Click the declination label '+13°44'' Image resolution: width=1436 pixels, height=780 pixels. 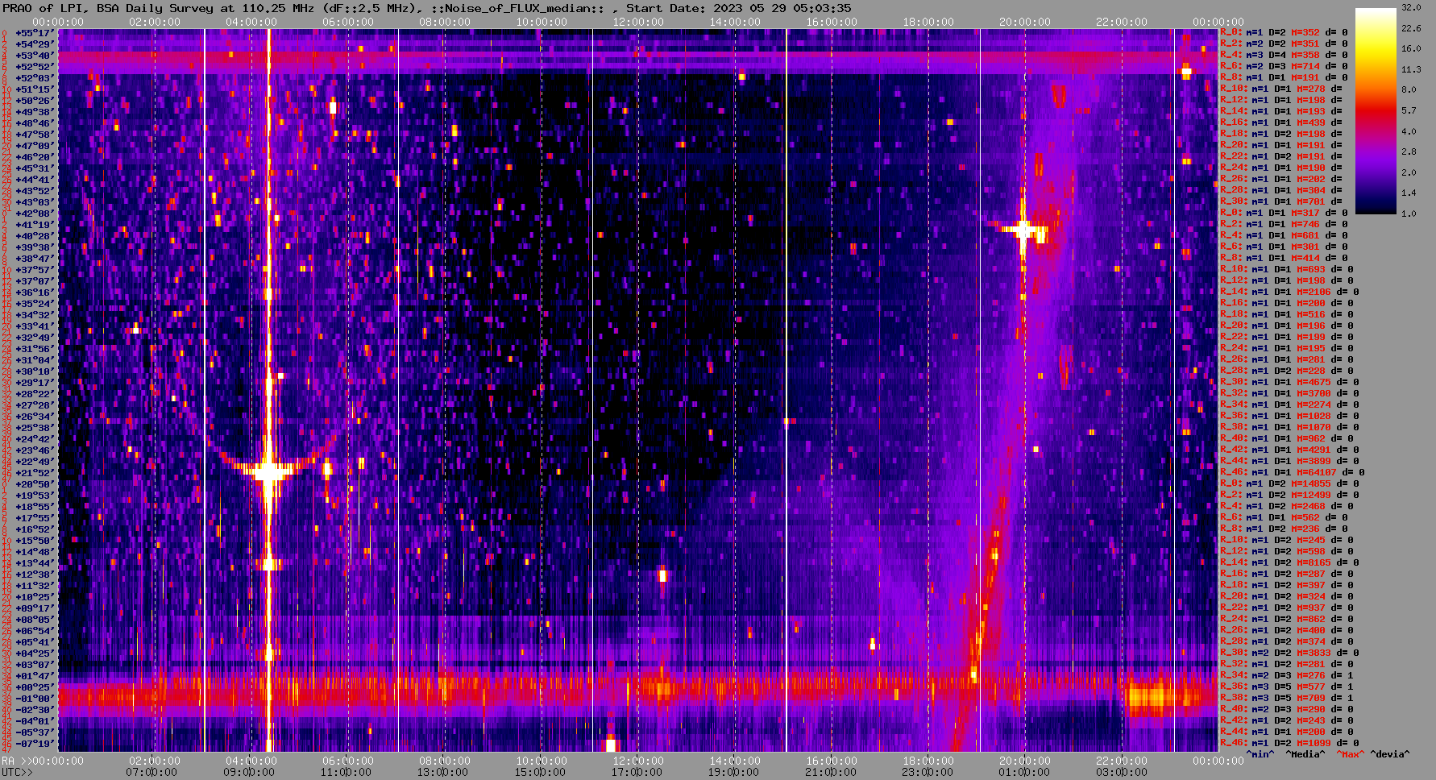coord(35,563)
